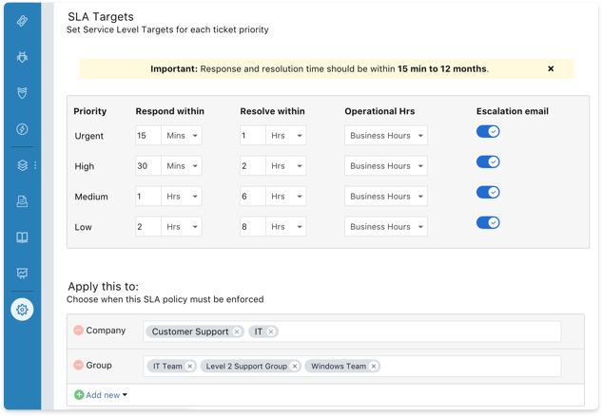The width and height of the screenshot is (602, 416).
Task: Expand Operational Hrs dropdown for Medium priority
Action: tap(385, 197)
